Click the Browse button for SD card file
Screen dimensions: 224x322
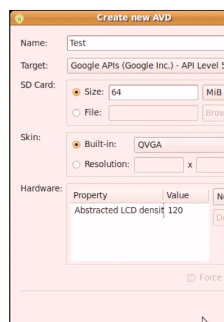tap(213, 113)
